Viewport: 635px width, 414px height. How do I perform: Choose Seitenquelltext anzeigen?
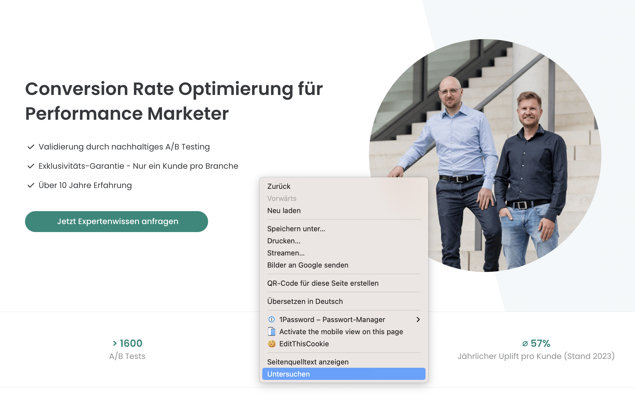344,362
